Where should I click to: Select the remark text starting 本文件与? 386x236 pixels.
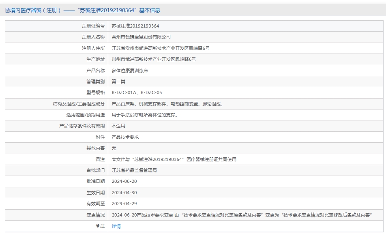[174, 159]
